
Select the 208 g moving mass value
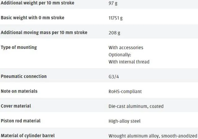(x=114, y=33)
